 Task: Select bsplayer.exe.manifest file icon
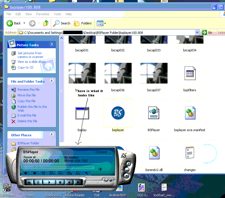[x=190, y=113]
